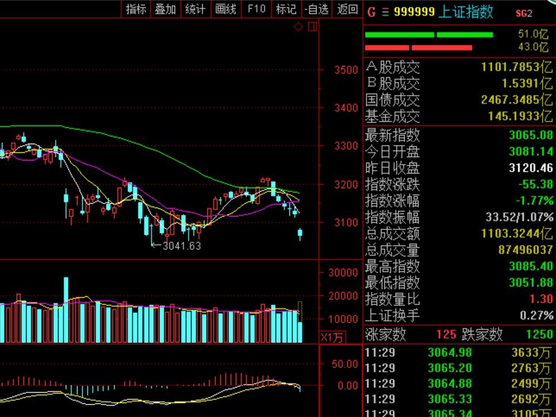Viewport: 556px width, 417px height.
Task: Select the 11:29 tick row showing 3064.98
Action: 459,352
